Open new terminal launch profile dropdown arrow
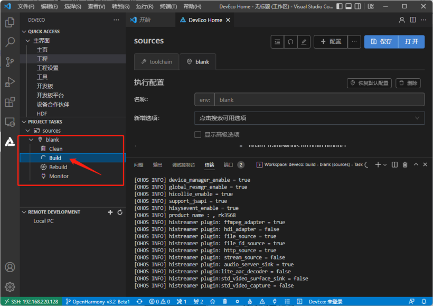This screenshot has height=306, width=433. tap(385, 165)
